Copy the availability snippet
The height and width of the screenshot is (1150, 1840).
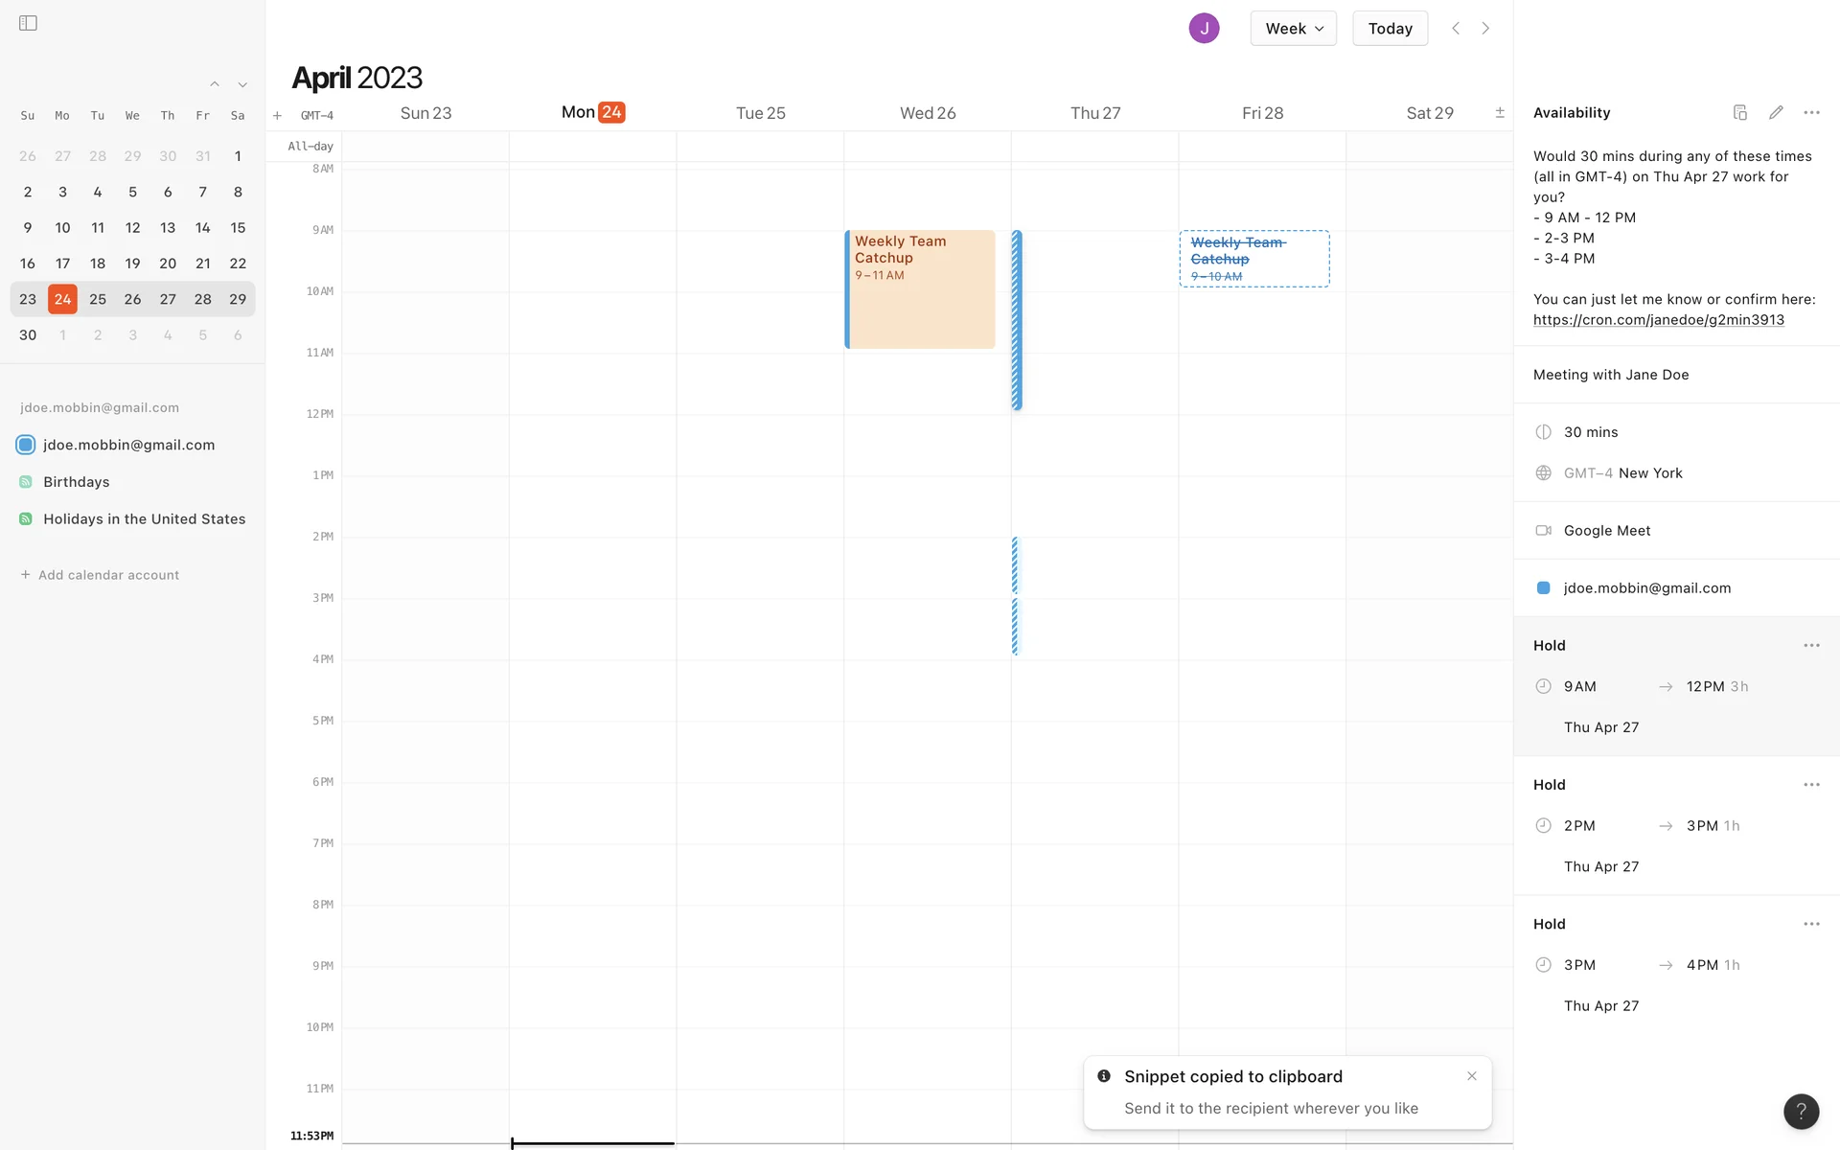pyautogui.click(x=1740, y=112)
